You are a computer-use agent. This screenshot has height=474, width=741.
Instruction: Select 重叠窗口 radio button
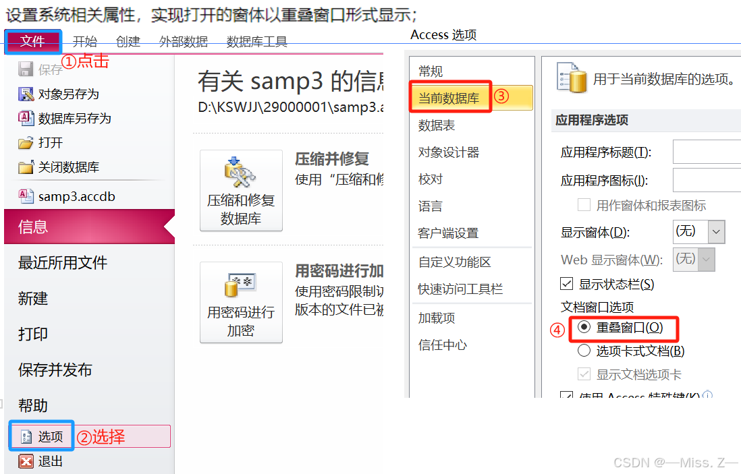(x=584, y=327)
